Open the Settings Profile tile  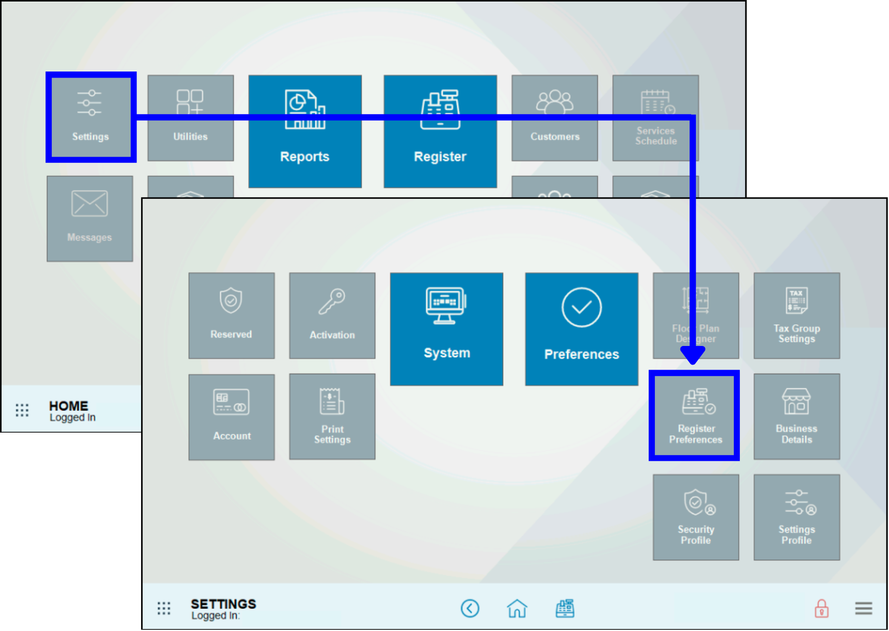click(796, 517)
